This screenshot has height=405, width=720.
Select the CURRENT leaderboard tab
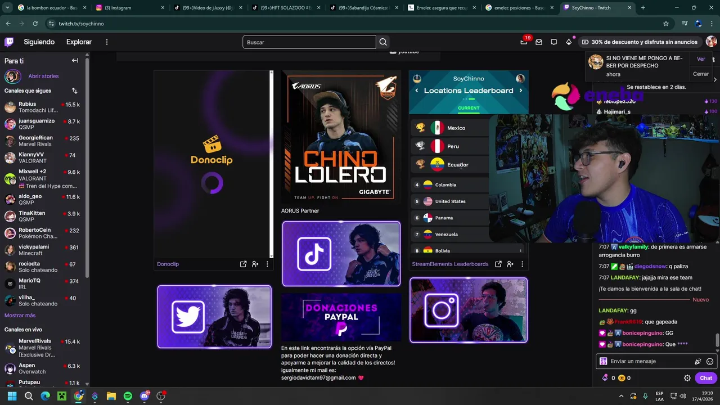coord(469,108)
